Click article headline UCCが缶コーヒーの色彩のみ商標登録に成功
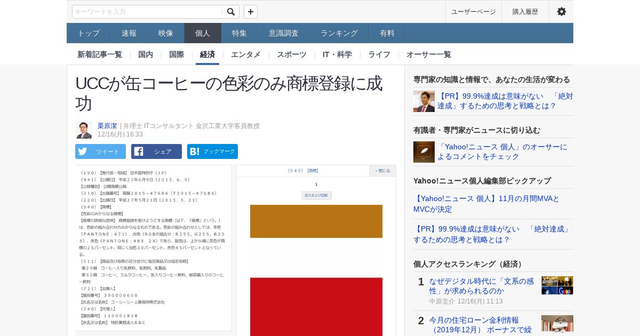Viewport: 640px width, 336px height. coord(229,93)
